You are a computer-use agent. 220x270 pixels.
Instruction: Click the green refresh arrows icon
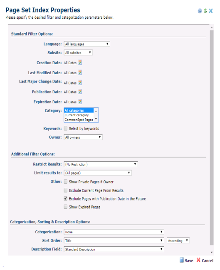pyautogui.click(x=205, y=11)
